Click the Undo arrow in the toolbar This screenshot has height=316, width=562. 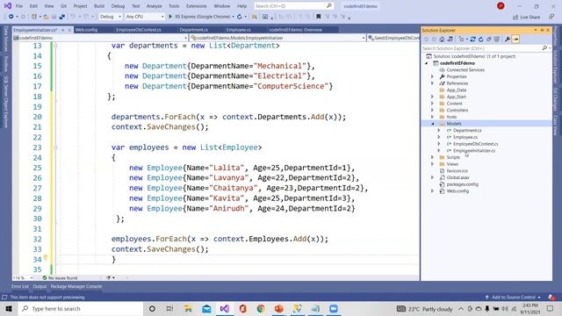73,17
